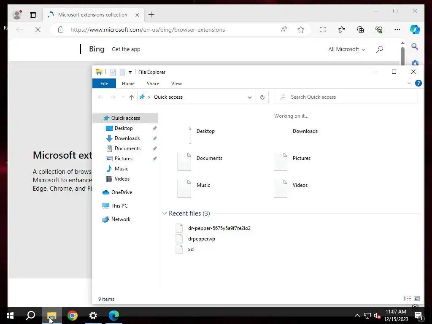432x324 pixels.
Task: Open Edge split screen icon
Action: 323,30
